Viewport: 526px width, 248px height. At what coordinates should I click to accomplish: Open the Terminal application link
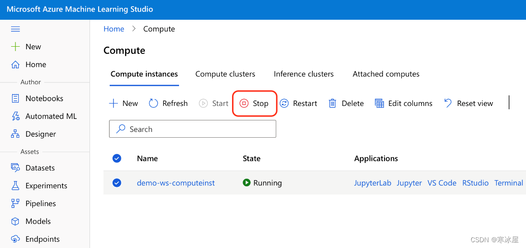[509, 183]
